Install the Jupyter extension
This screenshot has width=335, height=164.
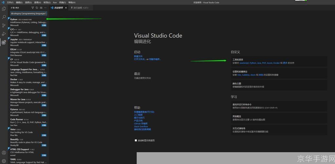click(x=44, y=45)
